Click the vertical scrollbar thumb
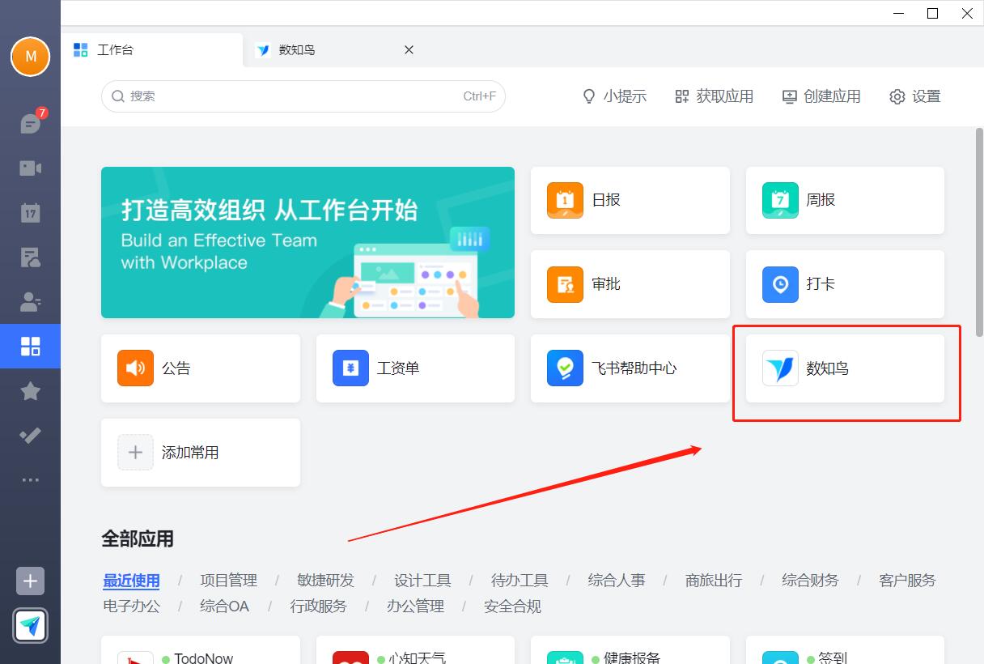Screen dimensions: 984x664 click(979, 232)
